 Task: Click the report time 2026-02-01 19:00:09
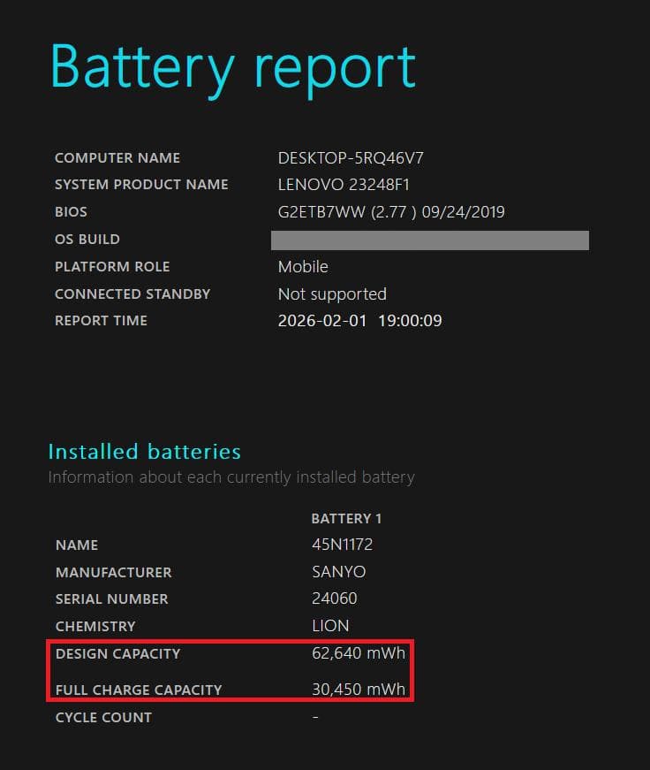click(359, 321)
